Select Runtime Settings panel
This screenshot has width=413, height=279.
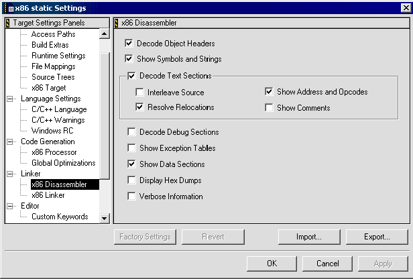click(x=58, y=56)
